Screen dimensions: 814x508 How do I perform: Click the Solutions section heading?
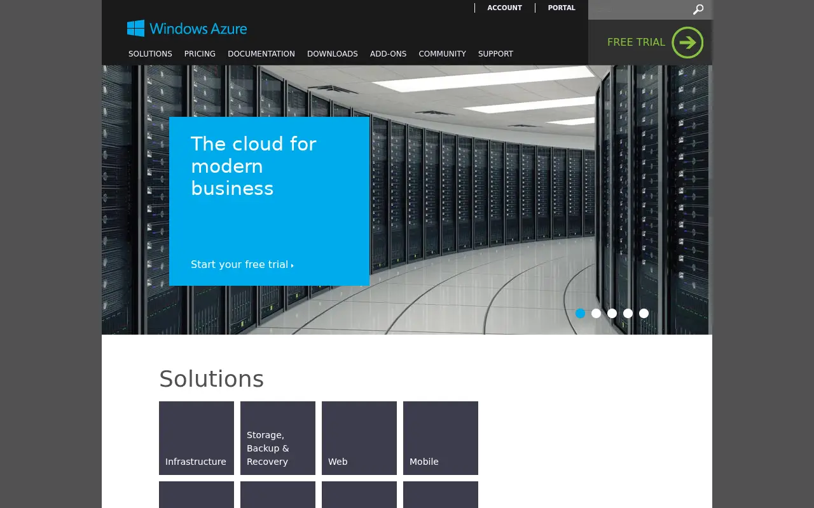(x=211, y=379)
